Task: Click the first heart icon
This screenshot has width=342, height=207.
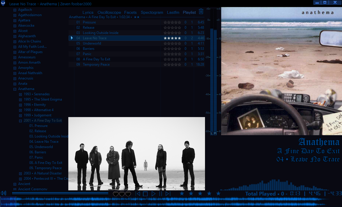Action: (116, 194)
